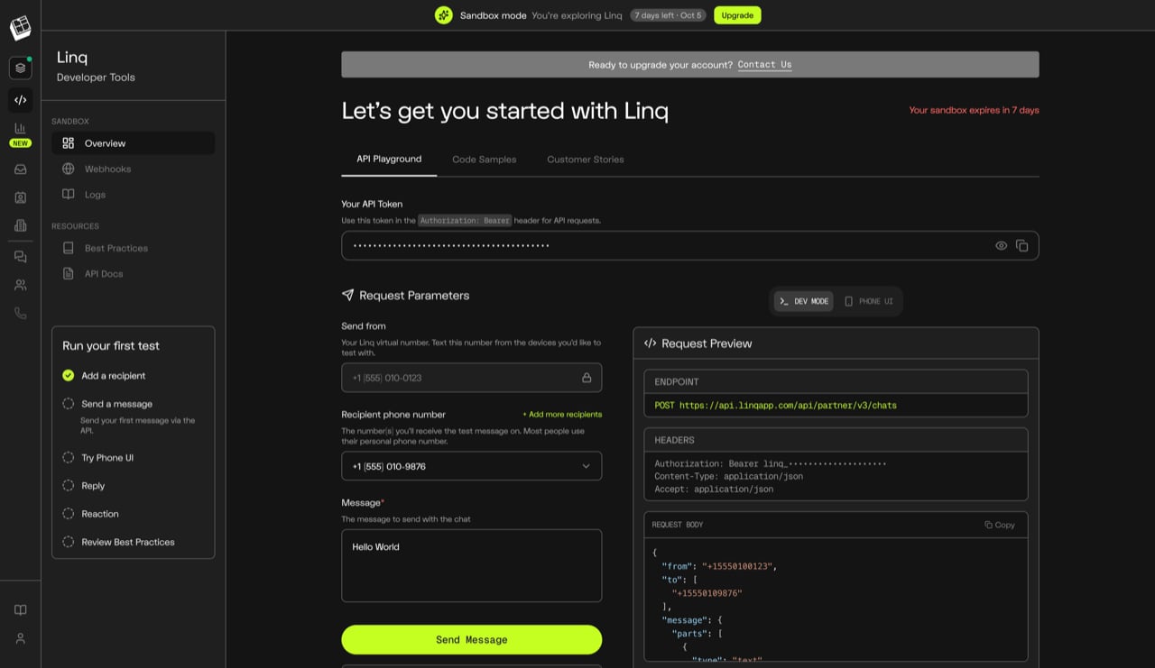Click the Review Best Practices checklist step
This screenshot has width=1155, height=668.
point(118,542)
